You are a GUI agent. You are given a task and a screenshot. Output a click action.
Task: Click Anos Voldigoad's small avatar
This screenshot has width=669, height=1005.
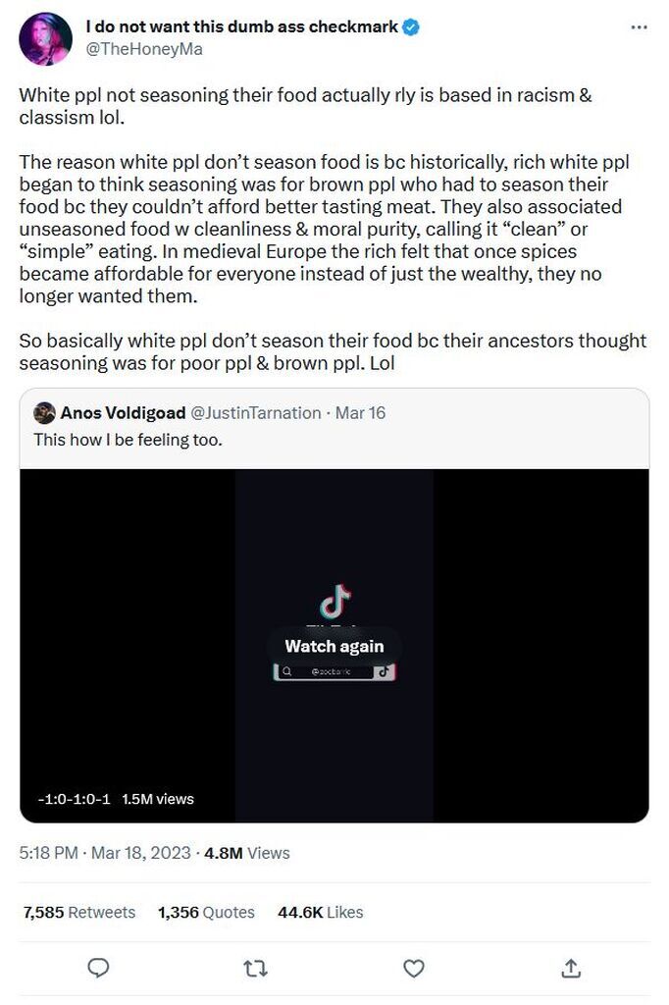point(44,413)
